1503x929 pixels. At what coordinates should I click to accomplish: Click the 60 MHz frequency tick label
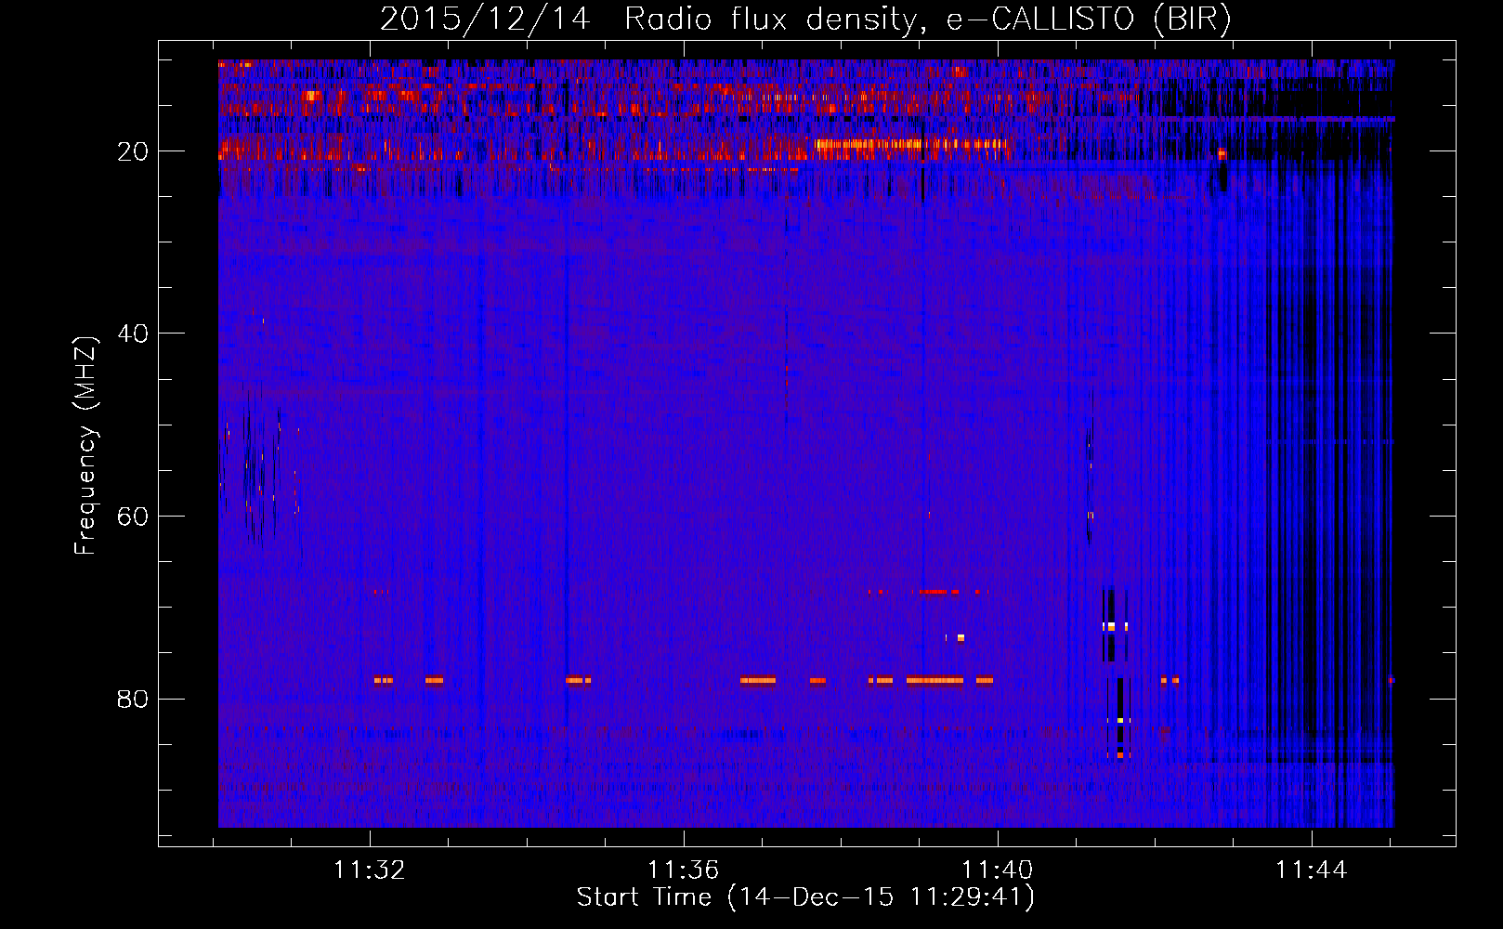point(134,517)
